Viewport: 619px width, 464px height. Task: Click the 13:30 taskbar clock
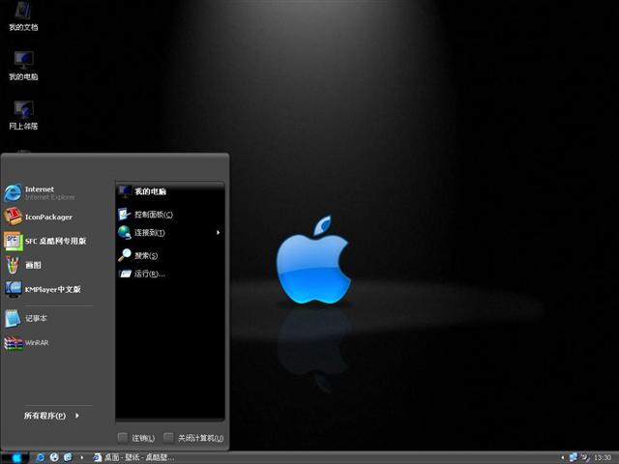[x=603, y=457]
